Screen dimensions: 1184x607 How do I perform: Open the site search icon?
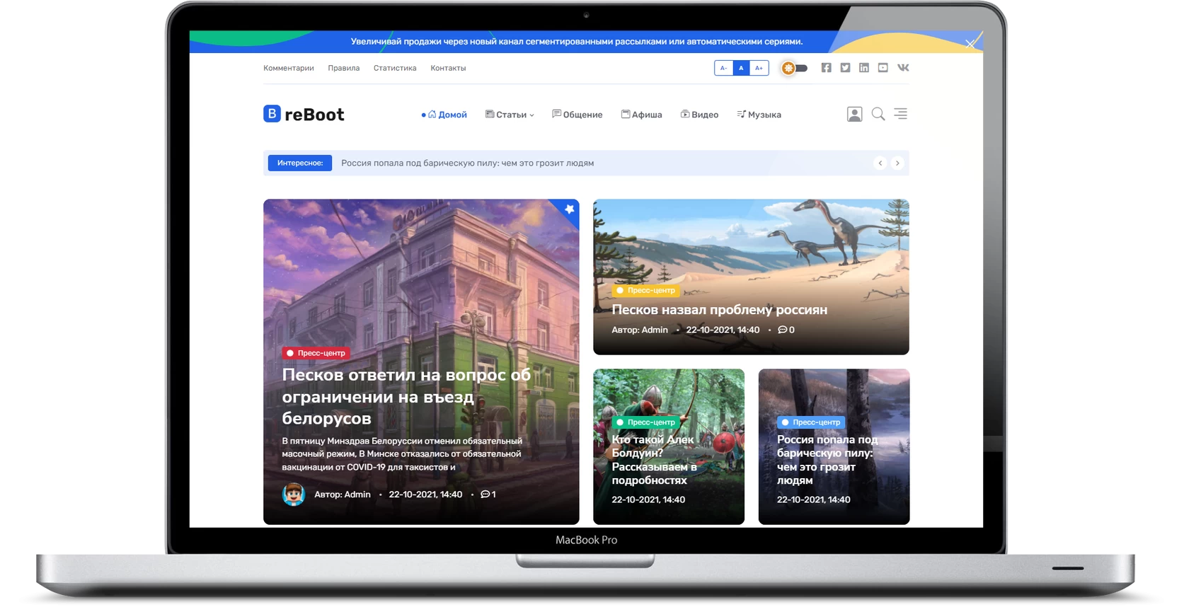pyautogui.click(x=878, y=114)
